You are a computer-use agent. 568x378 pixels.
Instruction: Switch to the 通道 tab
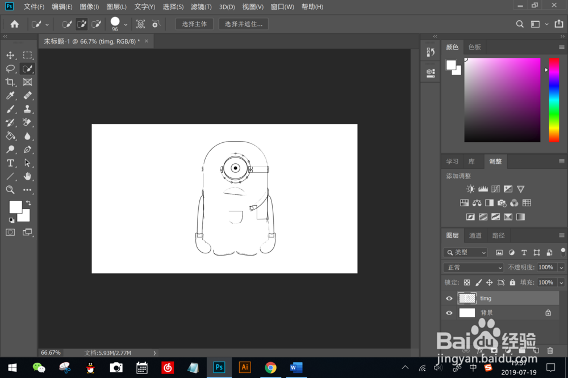475,236
